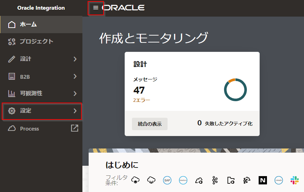Click the message donut chart
The width and height of the screenshot is (304, 192).
pos(235,90)
